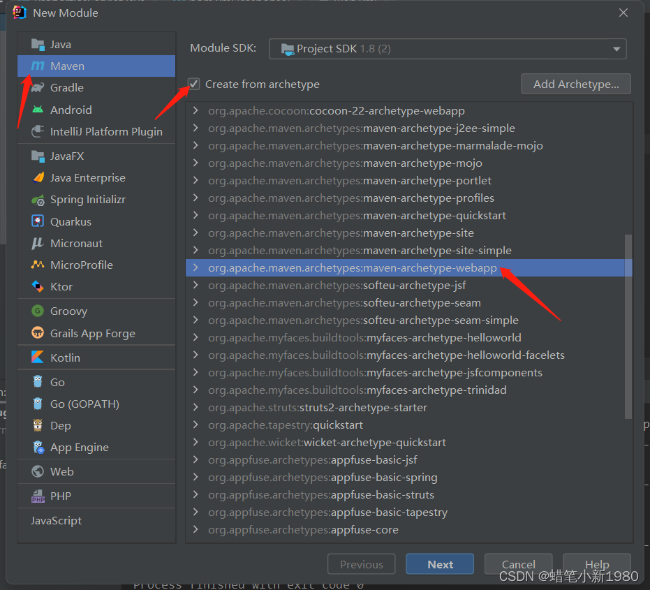650x590 pixels.
Task: Uncheck Create from archetype checkbox
Action: click(x=193, y=84)
